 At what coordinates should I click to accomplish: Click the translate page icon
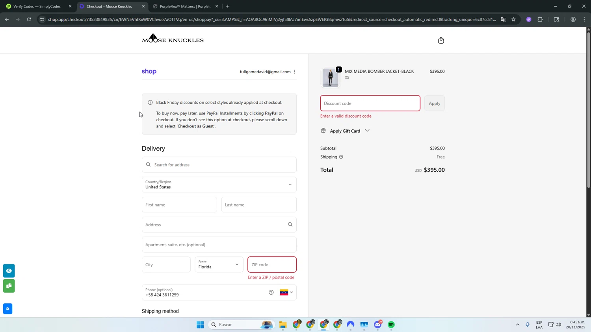(504, 19)
